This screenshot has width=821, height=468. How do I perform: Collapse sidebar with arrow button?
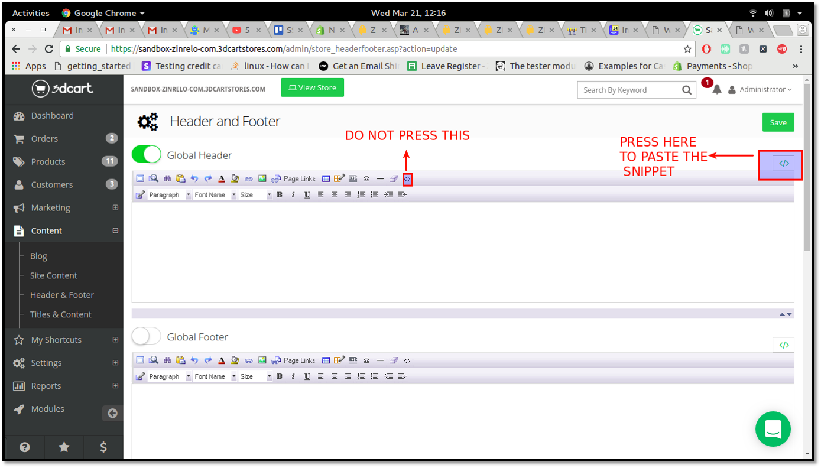112,413
